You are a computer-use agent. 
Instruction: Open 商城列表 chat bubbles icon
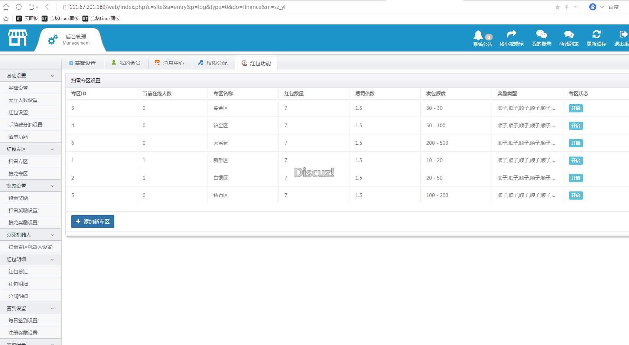(x=569, y=34)
